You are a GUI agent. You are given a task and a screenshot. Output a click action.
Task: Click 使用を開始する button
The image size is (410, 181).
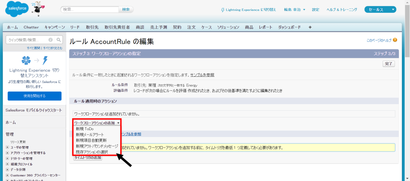pyautogui.click(x=35, y=96)
